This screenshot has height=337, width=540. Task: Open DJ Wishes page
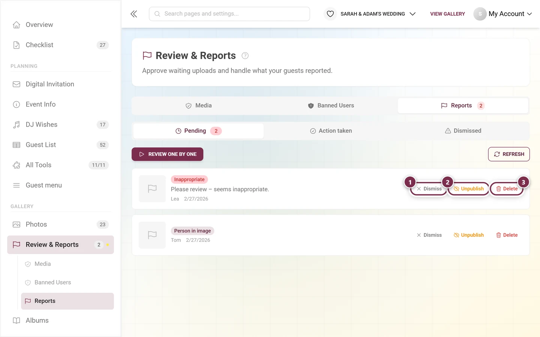(x=60, y=125)
